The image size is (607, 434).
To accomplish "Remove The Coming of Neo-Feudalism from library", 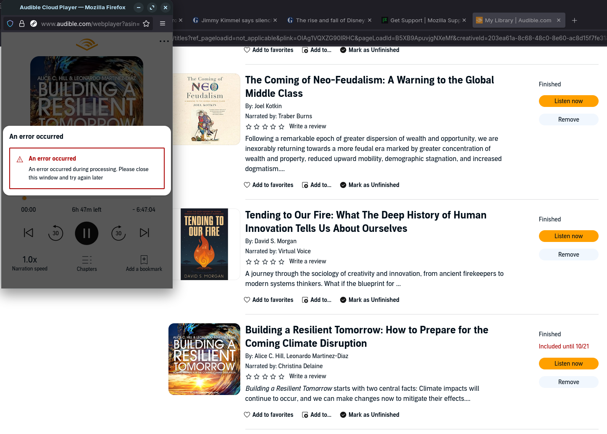I will coord(569,120).
